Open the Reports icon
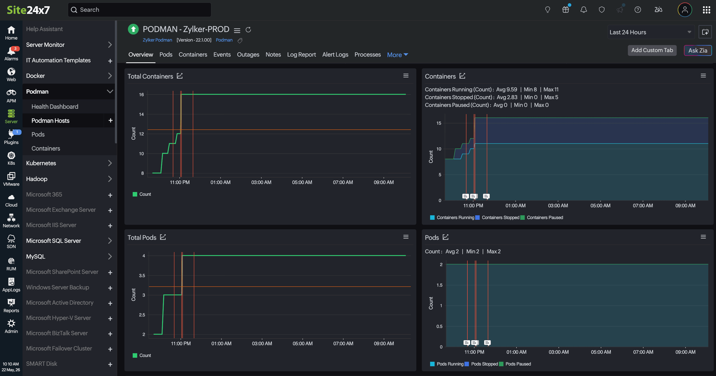The width and height of the screenshot is (716, 376). 11,306
